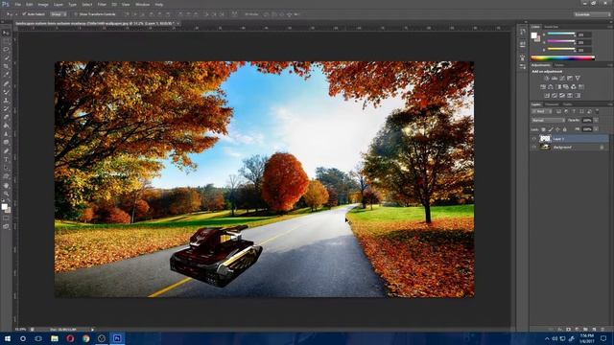
Task: Open the Normal blend mode dropdown
Action: coord(548,120)
